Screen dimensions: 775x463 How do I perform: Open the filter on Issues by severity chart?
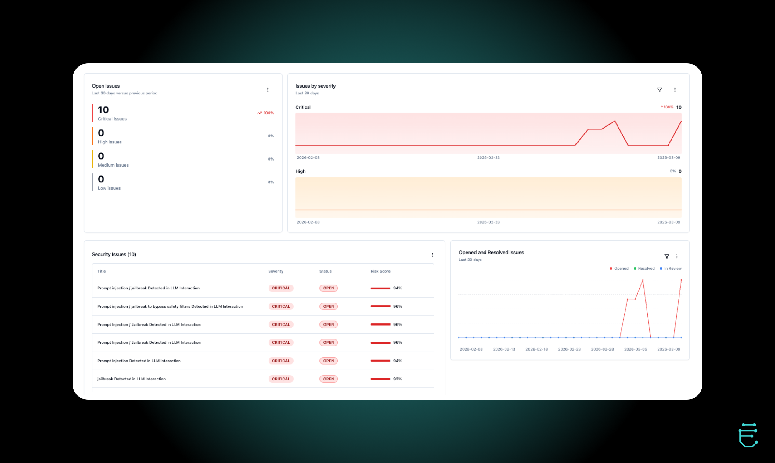coord(659,90)
